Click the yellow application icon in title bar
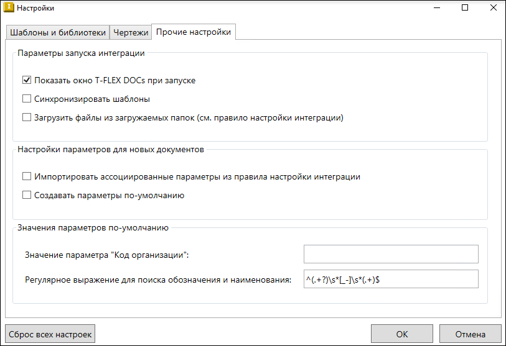 (x=9, y=7)
